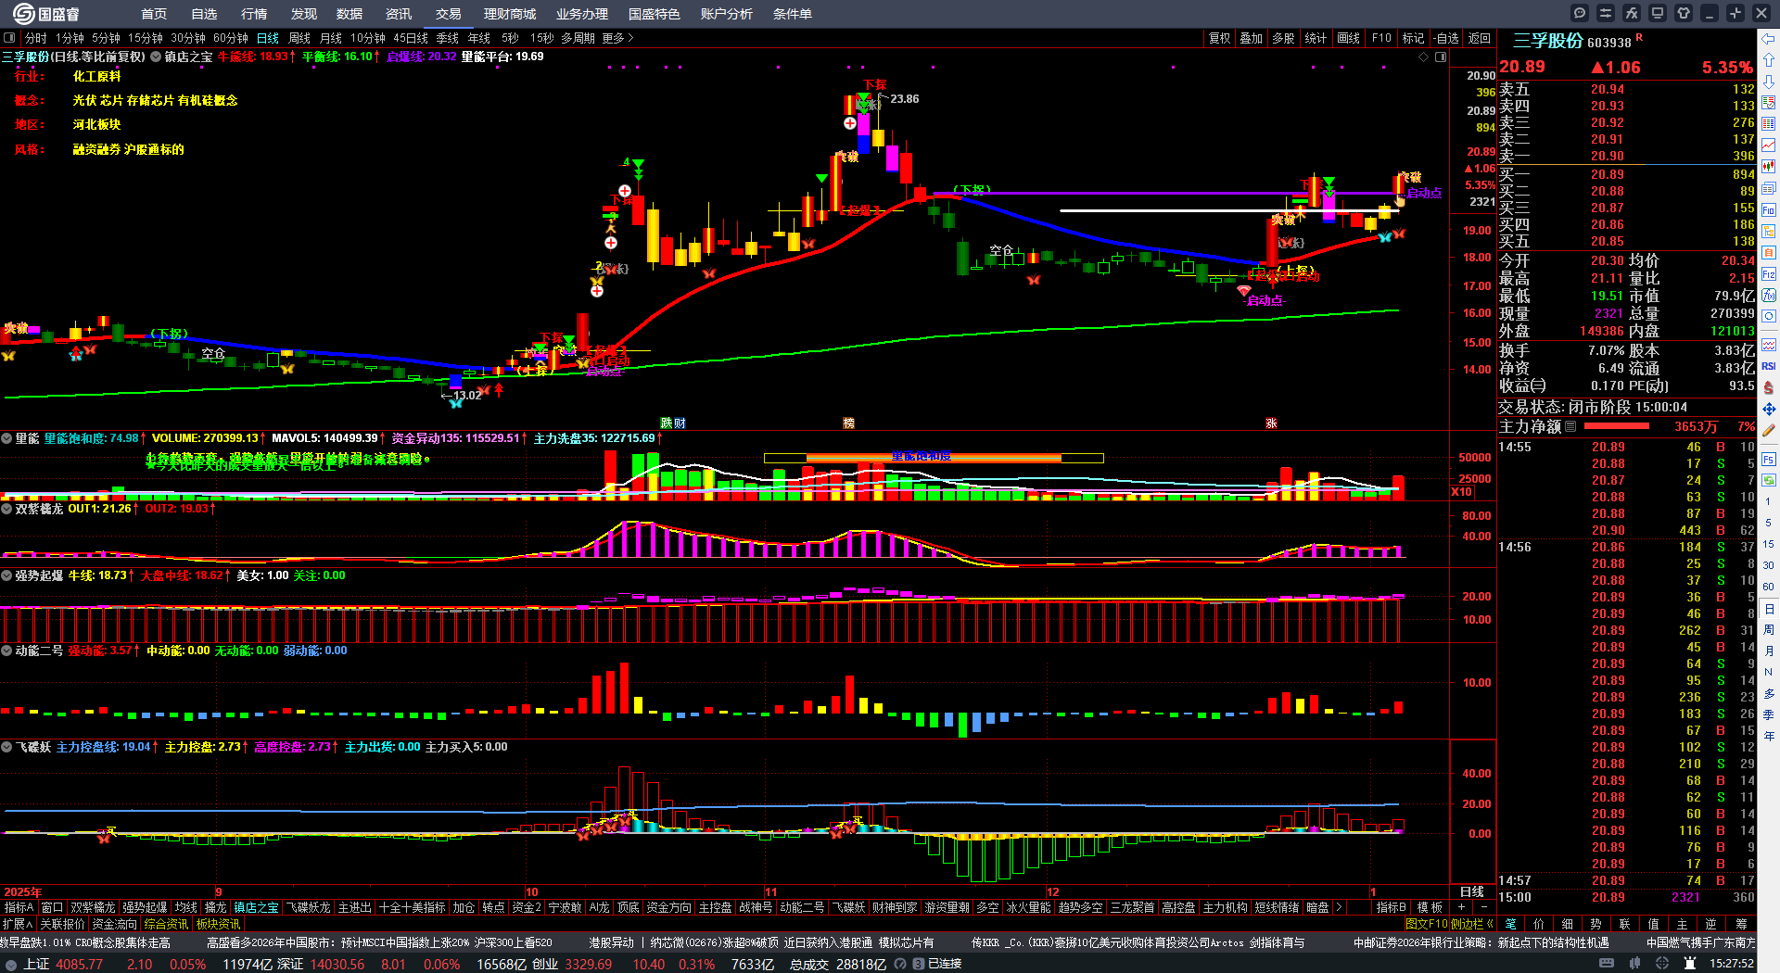Toggle the 多股 multi-stock view
This screenshot has width=1780, height=973.
pyautogui.click(x=1283, y=38)
